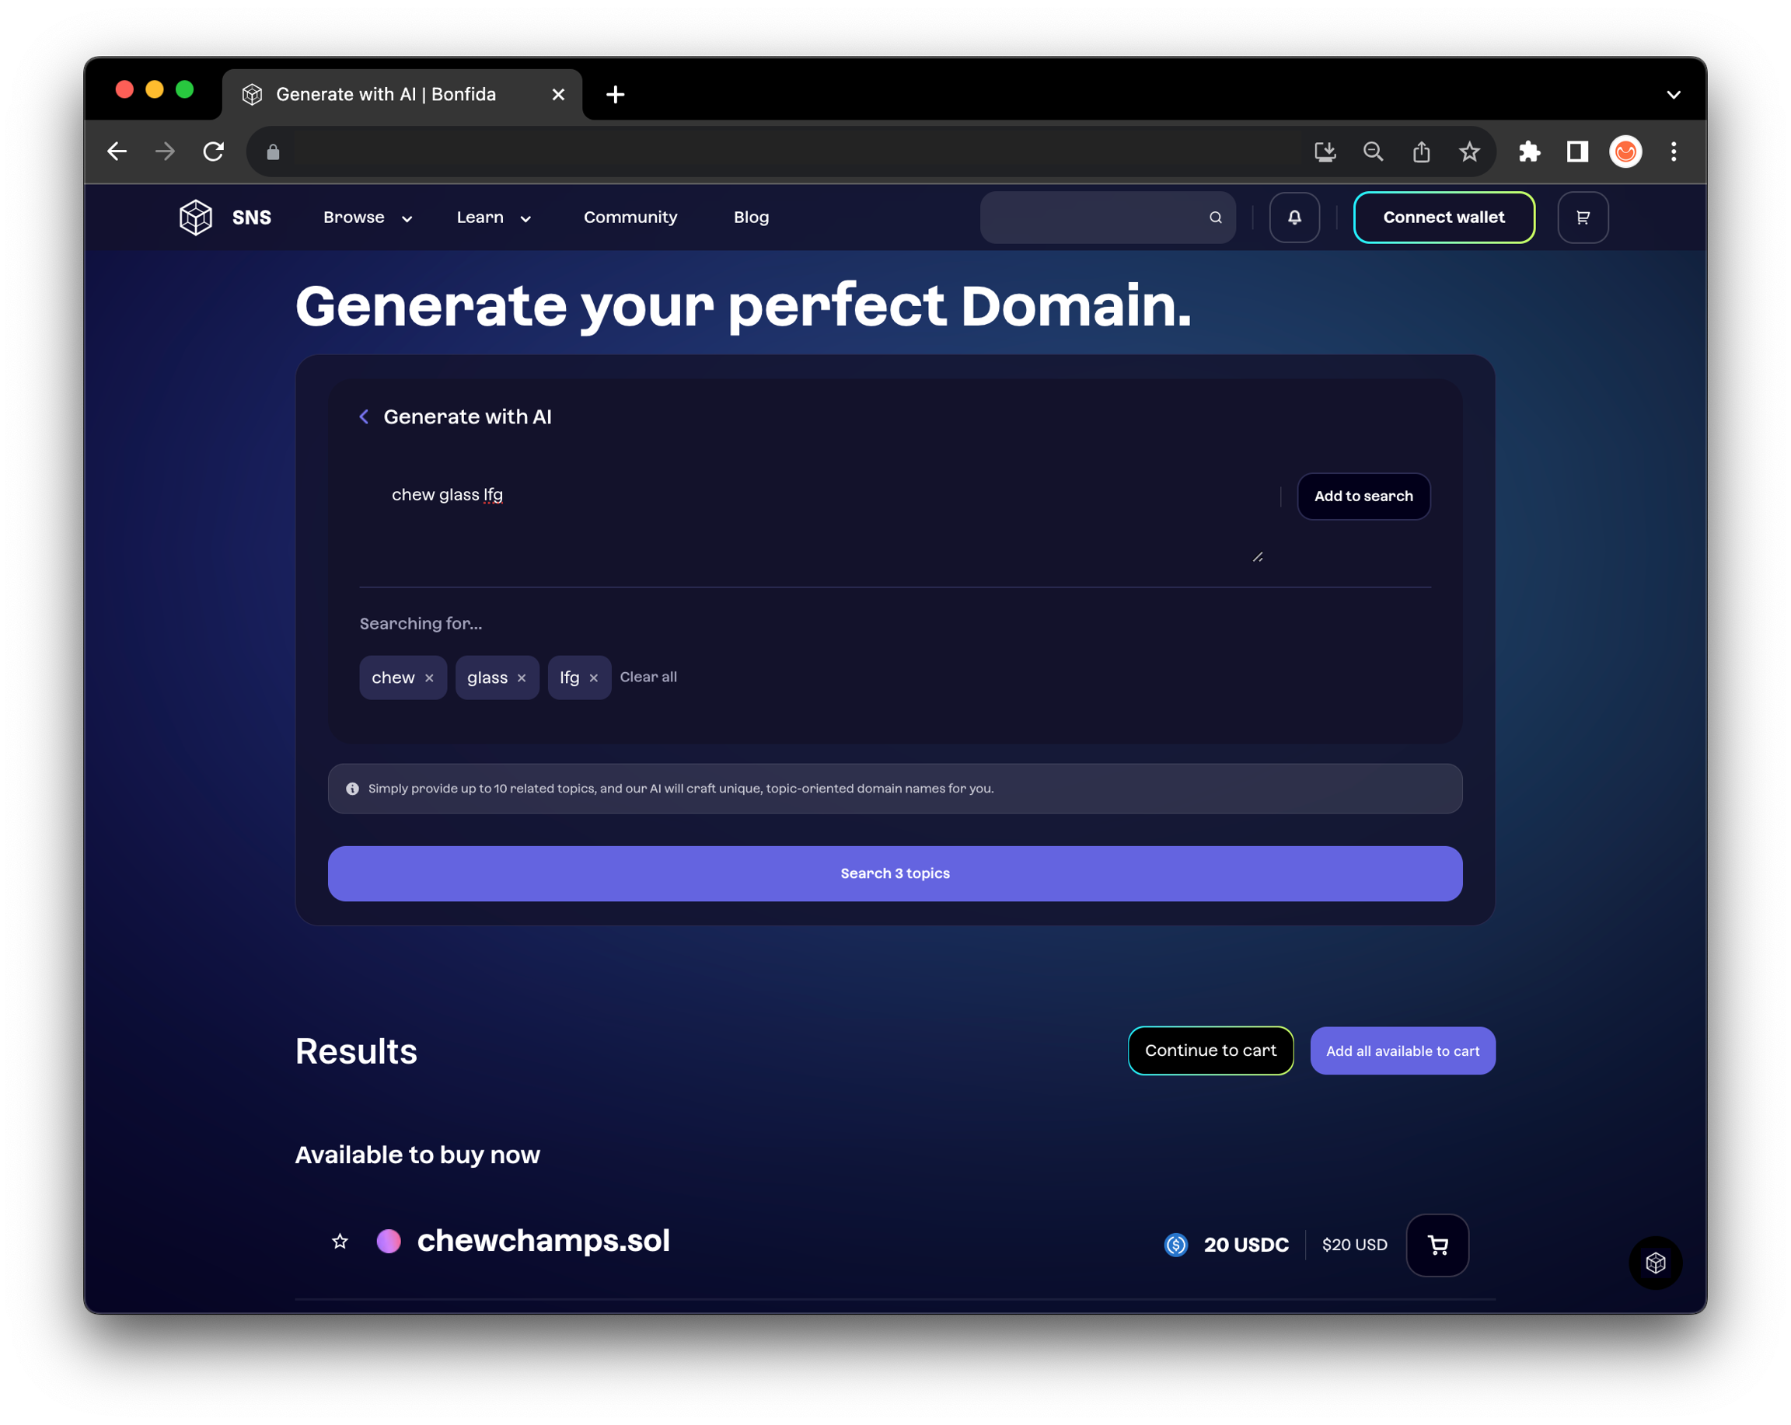The height and width of the screenshot is (1425, 1791).
Task: Click the SNS cube logo
Action: click(x=196, y=218)
